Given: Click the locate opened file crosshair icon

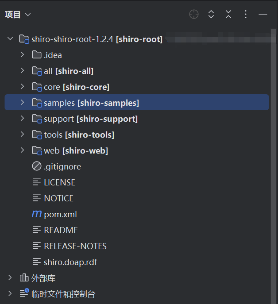Looking at the screenshot, I should (194, 15).
